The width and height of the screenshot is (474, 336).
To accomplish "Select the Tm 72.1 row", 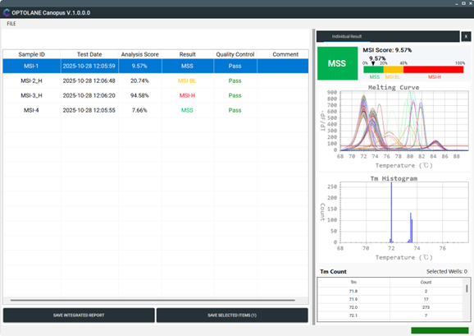I will pos(390,315).
